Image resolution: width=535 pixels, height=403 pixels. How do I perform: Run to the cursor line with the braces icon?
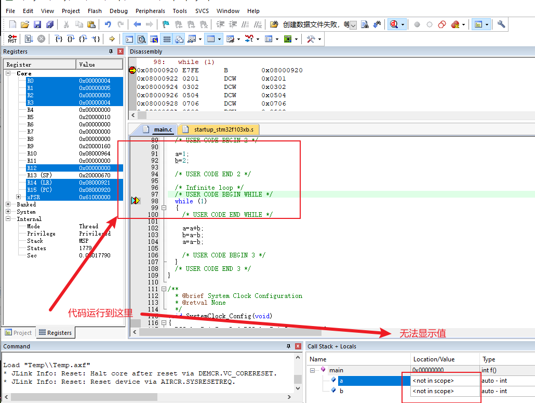click(96, 39)
